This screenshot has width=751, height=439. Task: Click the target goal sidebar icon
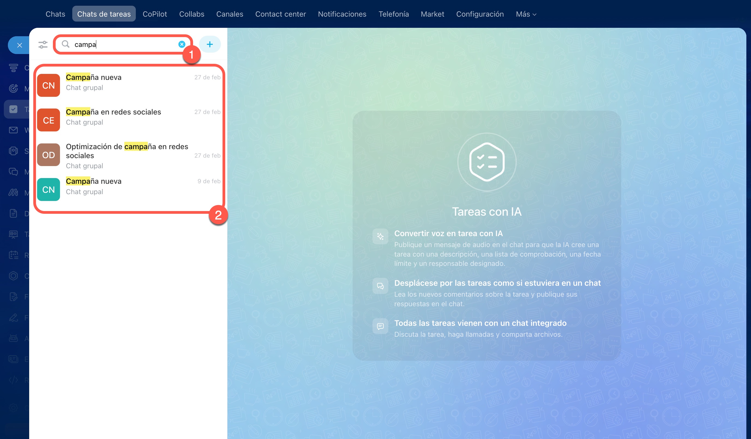click(13, 89)
